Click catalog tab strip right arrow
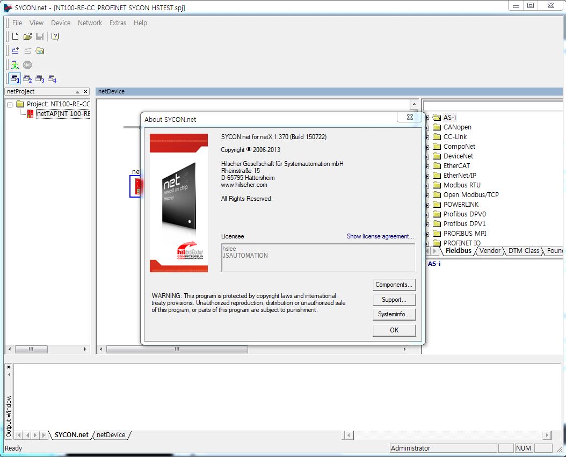The image size is (566, 457). point(434,251)
